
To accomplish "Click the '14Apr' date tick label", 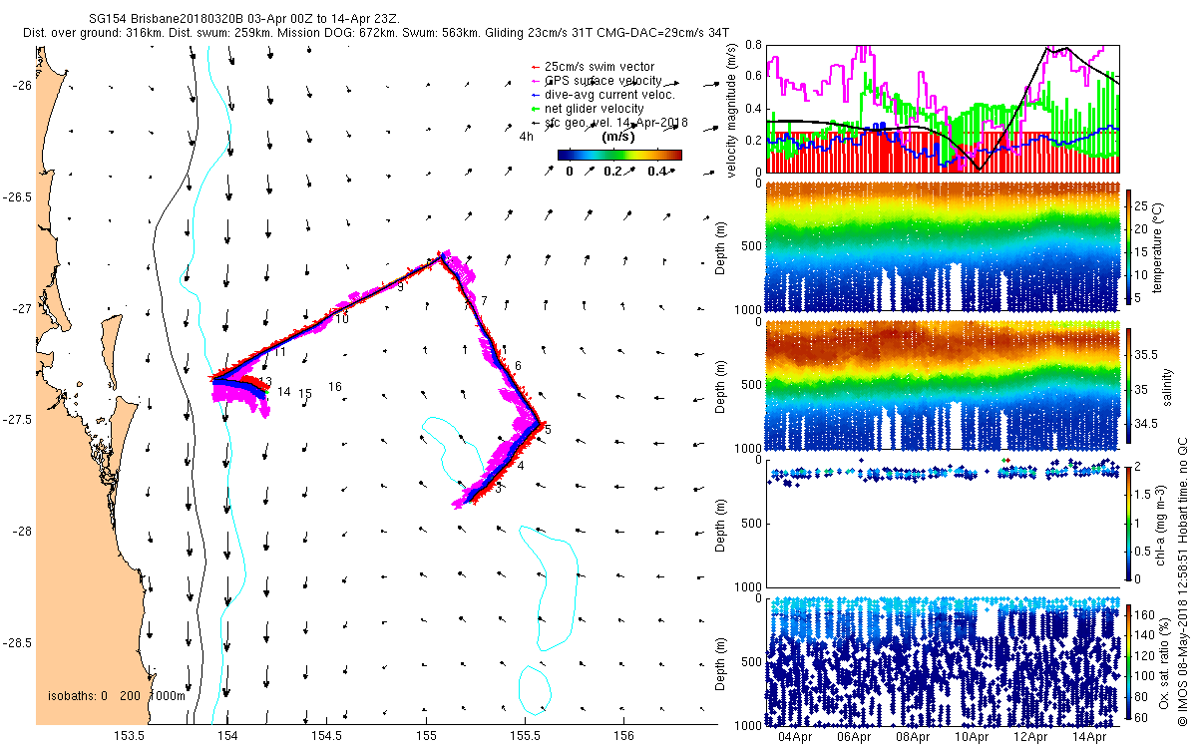I will [1089, 738].
